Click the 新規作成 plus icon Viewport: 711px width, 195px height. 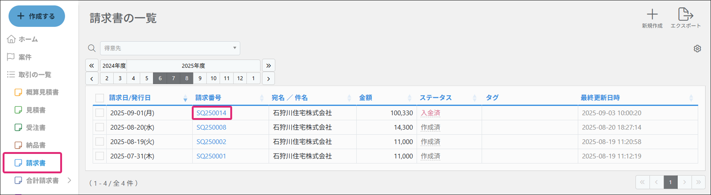pyautogui.click(x=652, y=15)
